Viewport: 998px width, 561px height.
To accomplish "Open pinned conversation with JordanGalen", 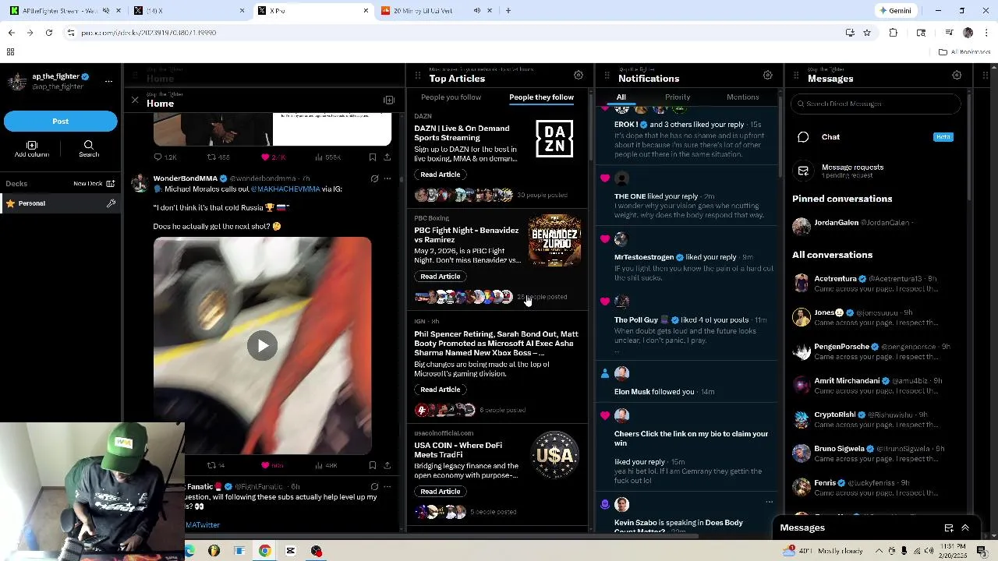I will point(876,224).
